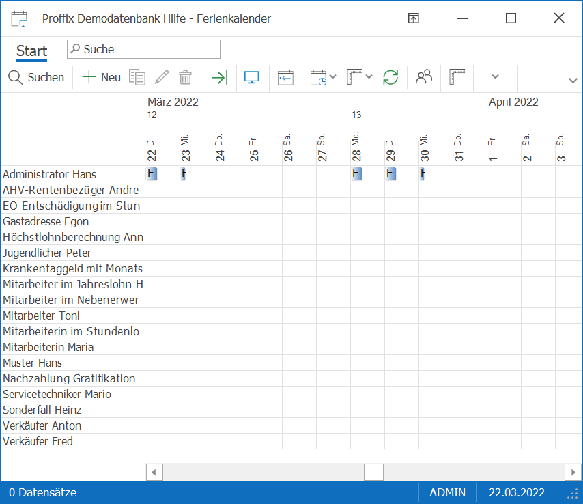
Task: Click the ruler scale icon with dropdown
Action: pos(354,77)
